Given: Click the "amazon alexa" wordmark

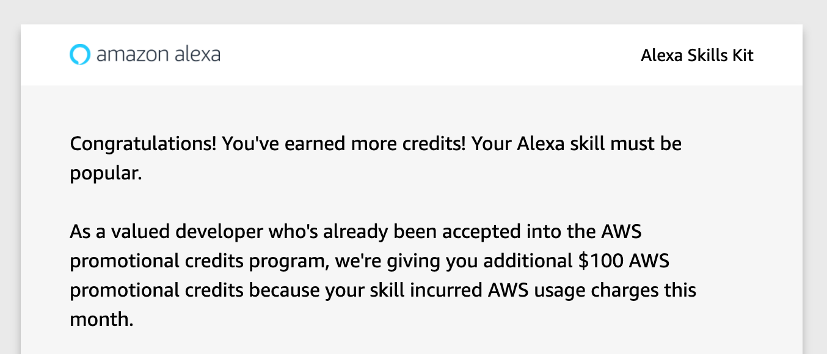Looking at the screenshot, I should 158,55.
